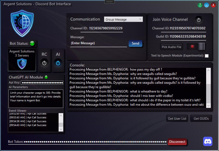Select the Argent Solutions 3 Servers tile
The height and width of the screenshot is (151, 219).
(x=22, y=60)
